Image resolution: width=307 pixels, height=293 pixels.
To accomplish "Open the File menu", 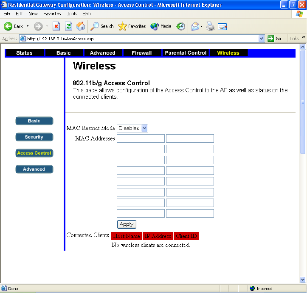I will point(7,14).
